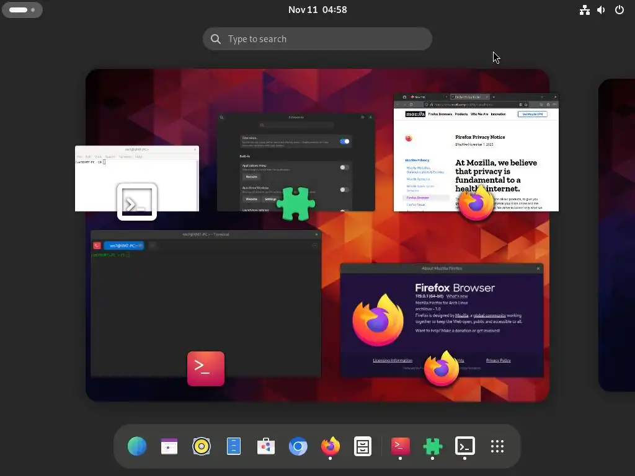Select the Extensions window thumbnail

pos(296,162)
